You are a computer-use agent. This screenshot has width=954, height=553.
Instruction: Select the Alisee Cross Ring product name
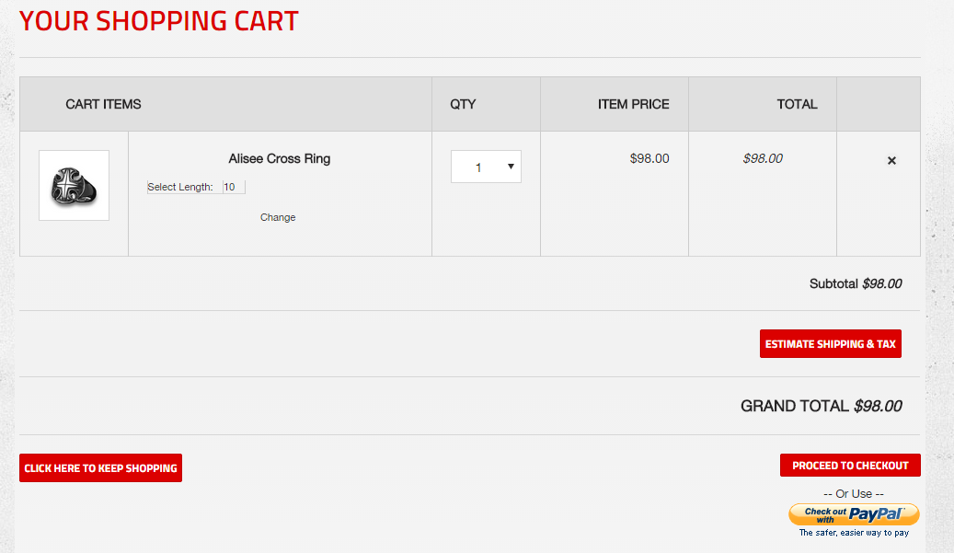tap(280, 158)
